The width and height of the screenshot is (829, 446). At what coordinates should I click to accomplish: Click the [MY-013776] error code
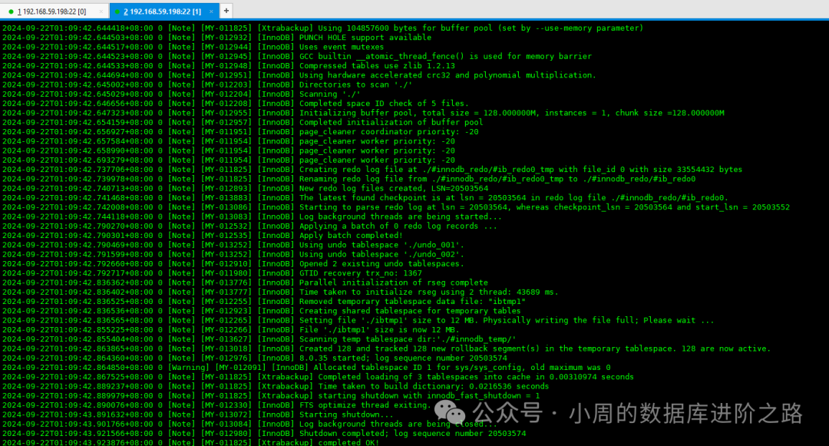point(226,282)
